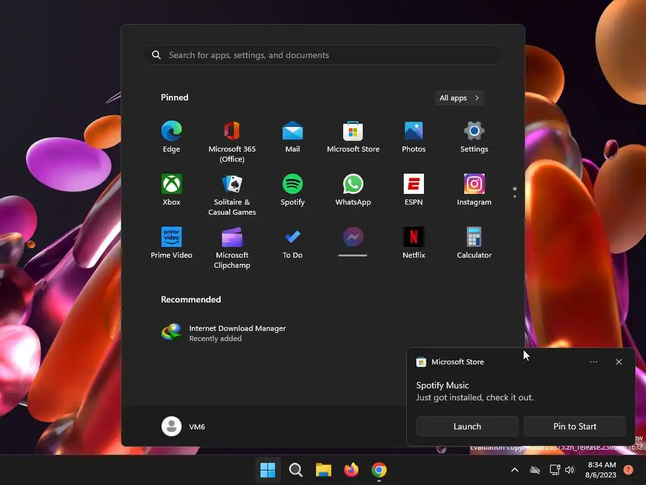
Task: Open notification options three-dot menu
Action: click(x=594, y=362)
